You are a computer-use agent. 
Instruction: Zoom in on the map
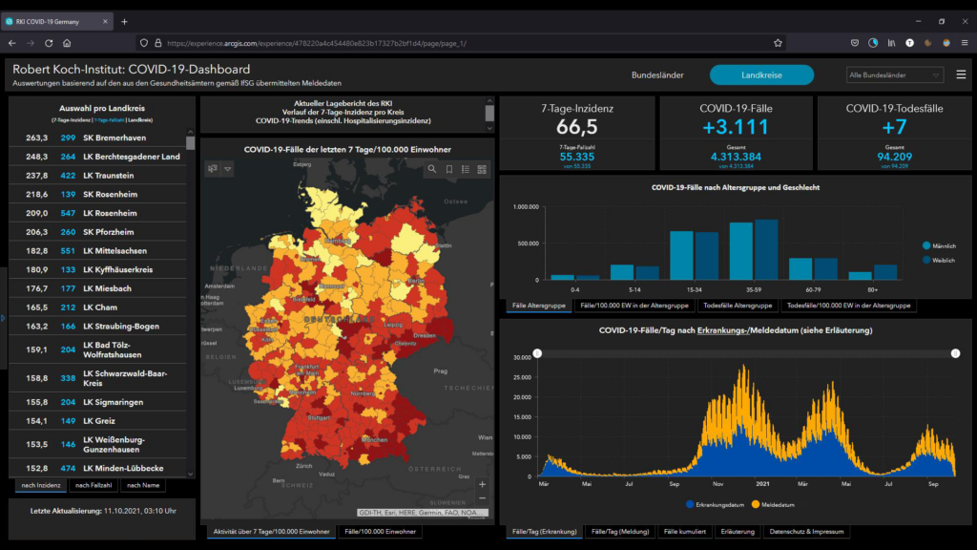(482, 484)
